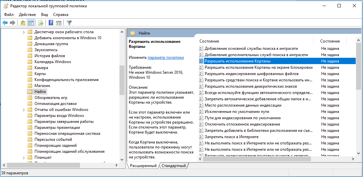The height and width of the screenshot is (177, 363).
Task: Go up one level via folder icon
Action: pos(23,23)
